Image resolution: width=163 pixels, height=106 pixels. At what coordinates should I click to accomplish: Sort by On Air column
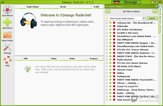pos(75,7)
